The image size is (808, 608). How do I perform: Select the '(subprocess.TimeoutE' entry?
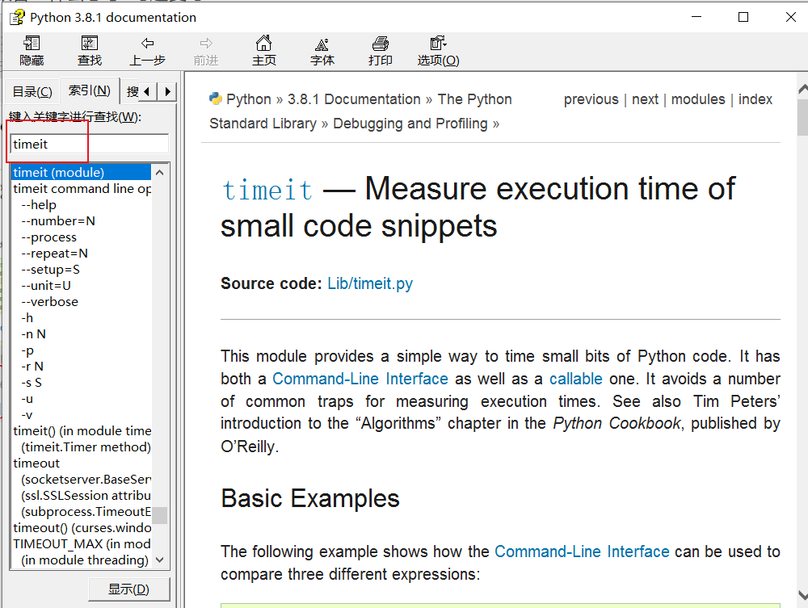[86, 512]
